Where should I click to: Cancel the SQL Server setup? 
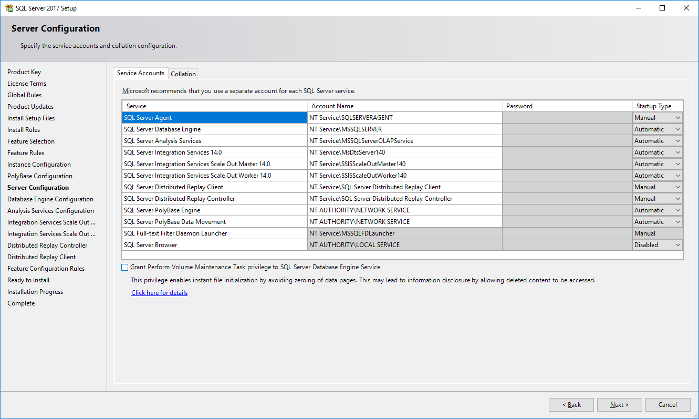tap(667, 405)
